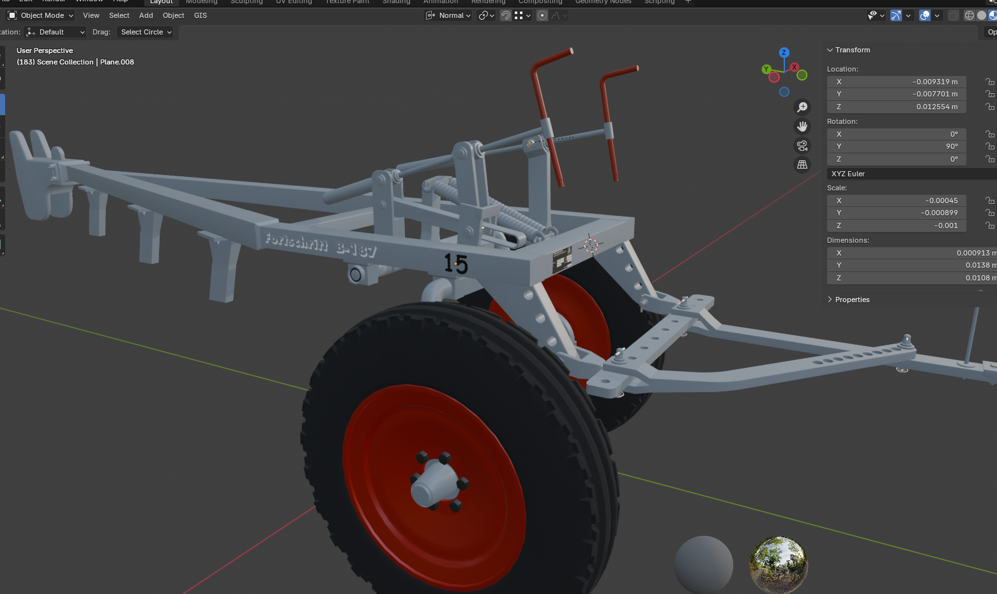Image resolution: width=997 pixels, height=594 pixels.
Task: Toggle lock on Location X
Action: pos(989,82)
